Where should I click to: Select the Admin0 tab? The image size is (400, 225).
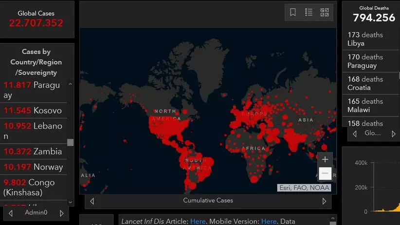point(36,213)
